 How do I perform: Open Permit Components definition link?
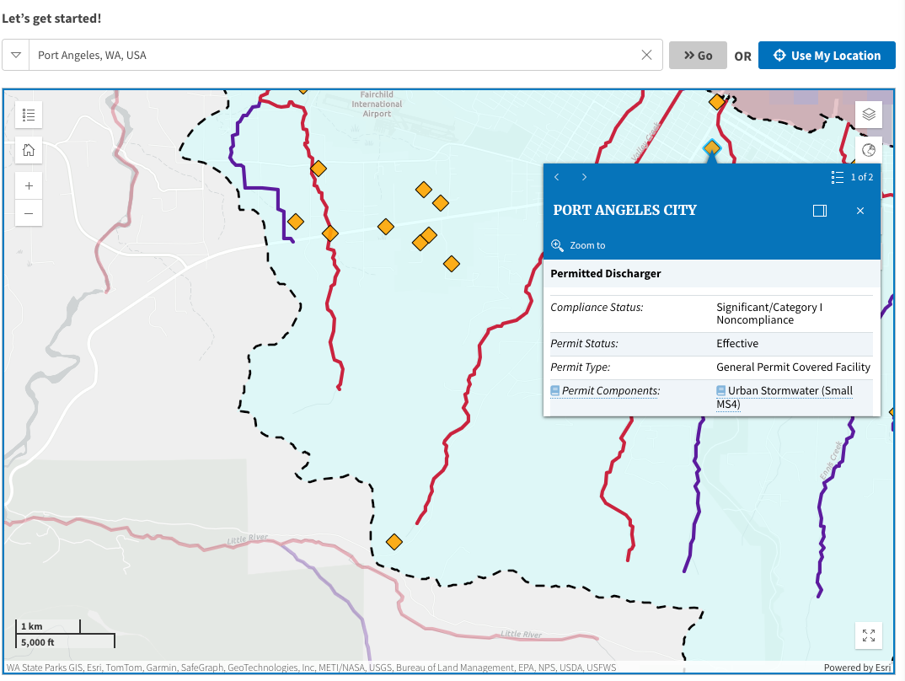click(x=610, y=391)
